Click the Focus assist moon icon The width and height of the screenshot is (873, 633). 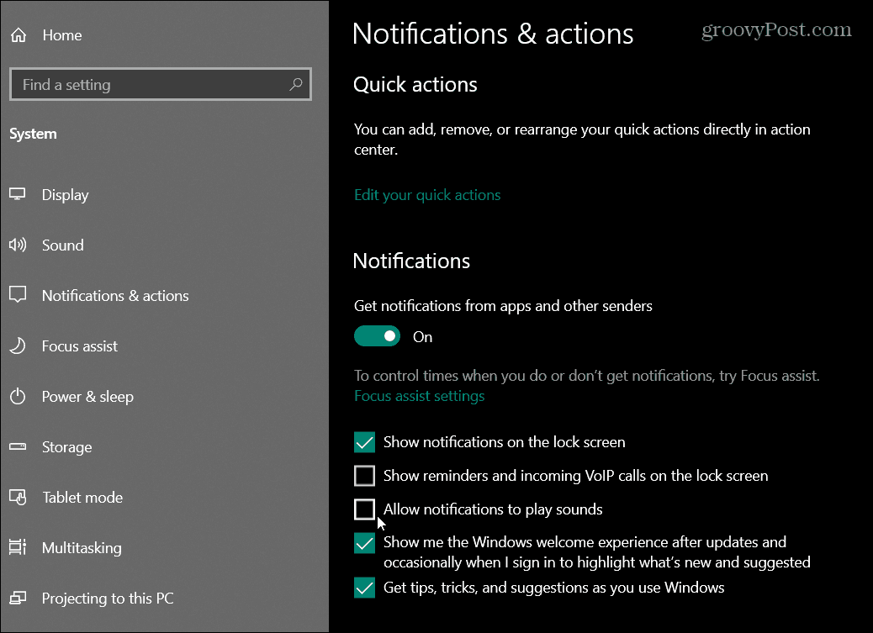coord(18,346)
